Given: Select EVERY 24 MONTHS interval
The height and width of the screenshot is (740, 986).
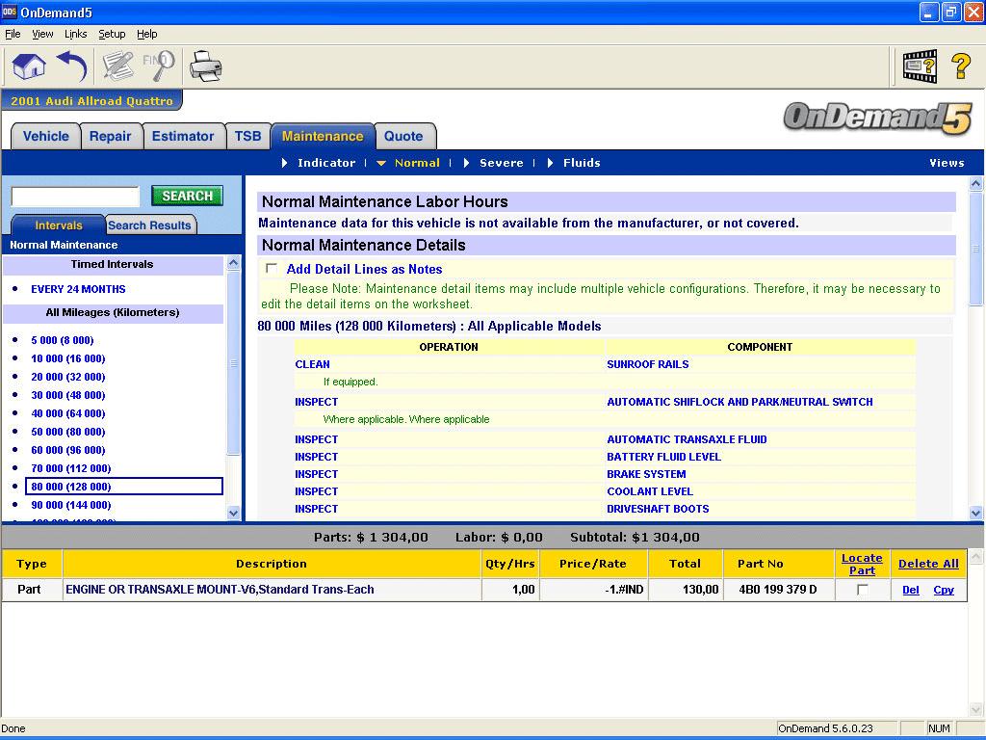Looking at the screenshot, I should point(78,289).
